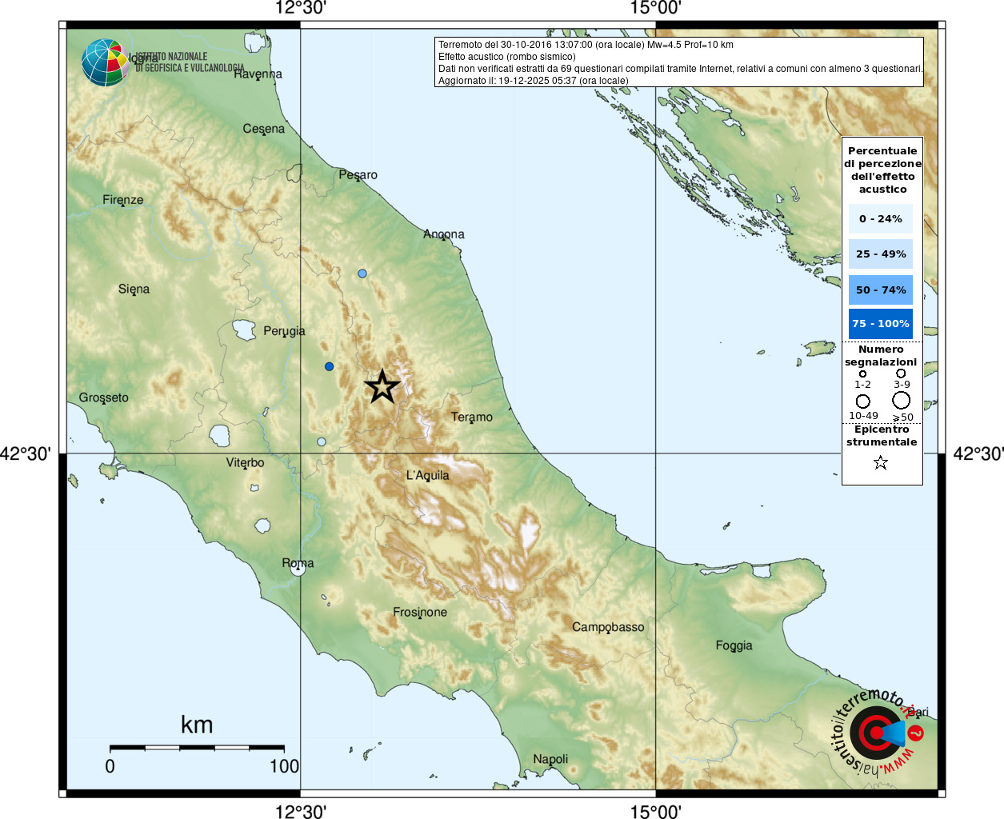Click the largest ≥50 legend circle
This screenshot has width=1004, height=819.
click(x=902, y=401)
